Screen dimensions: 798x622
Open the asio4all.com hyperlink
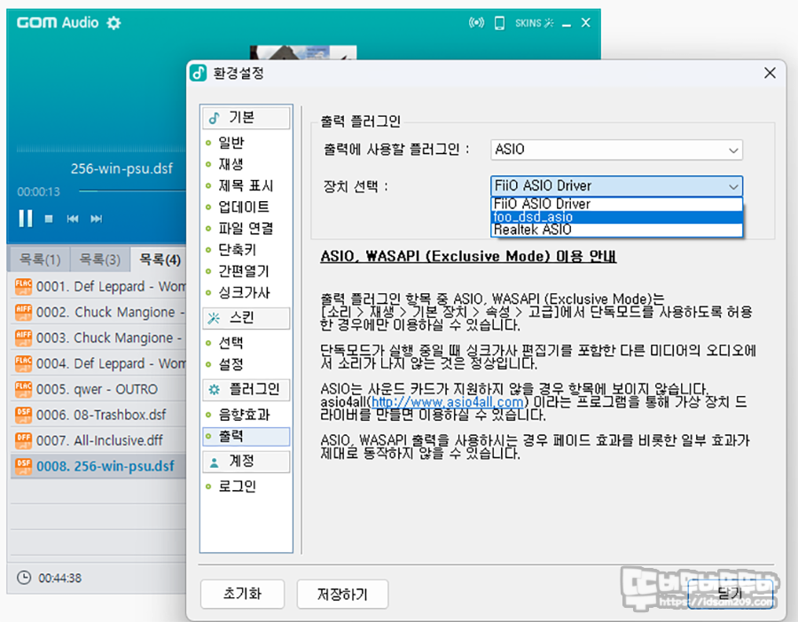pyautogui.click(x=448, y=402)
